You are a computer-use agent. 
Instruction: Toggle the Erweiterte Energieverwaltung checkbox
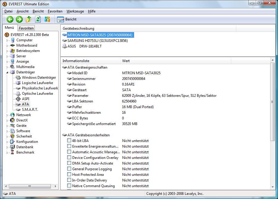69,146
